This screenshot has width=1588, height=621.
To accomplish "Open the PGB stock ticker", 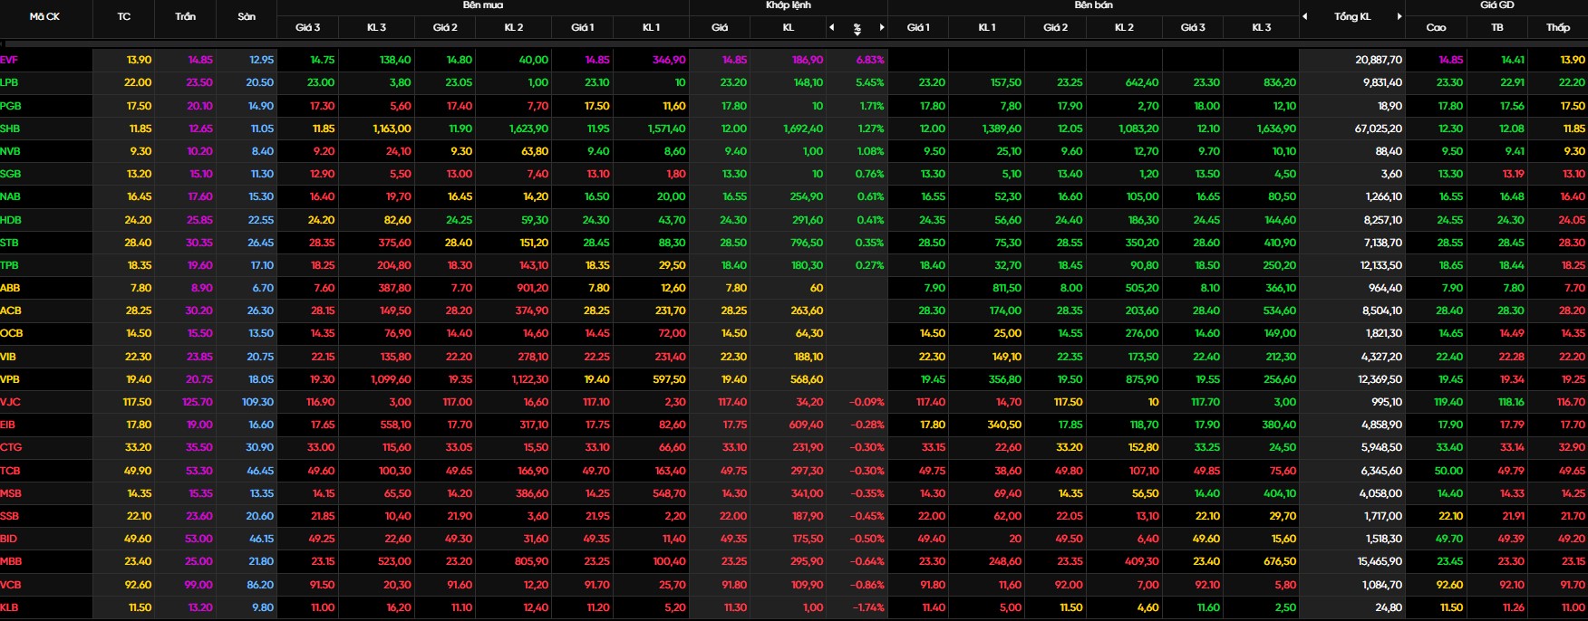I will pos(10,105).
